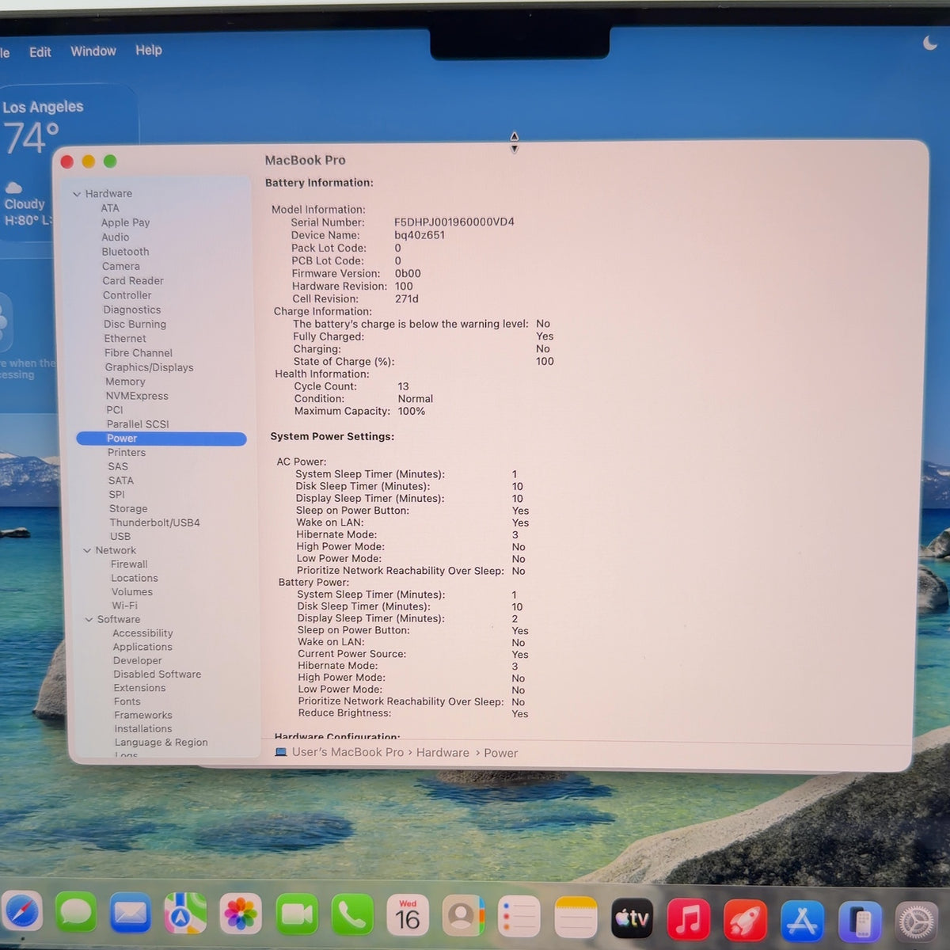Screen dimensions: 950x950
Task: Launch FaceTime from the Dock
Action: pos(297,916)
